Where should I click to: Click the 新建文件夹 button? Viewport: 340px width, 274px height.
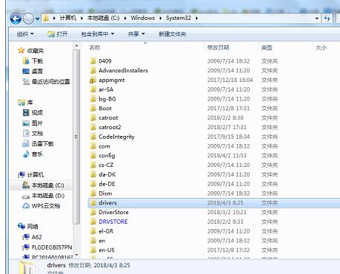[x=173, y=34]
